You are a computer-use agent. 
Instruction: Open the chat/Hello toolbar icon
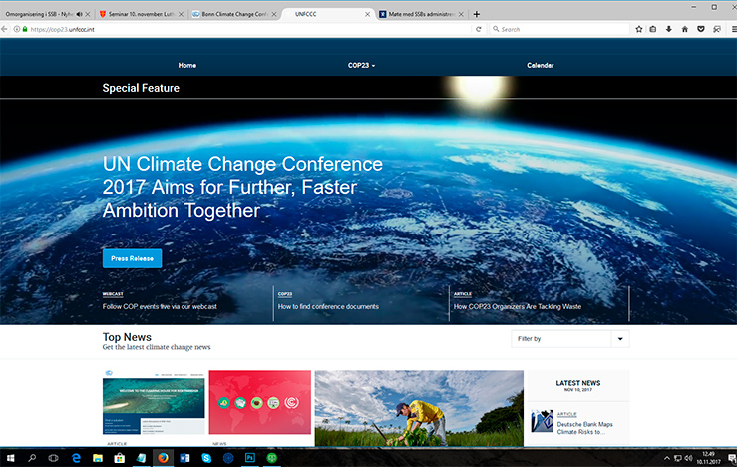click(x=717, y=29)
